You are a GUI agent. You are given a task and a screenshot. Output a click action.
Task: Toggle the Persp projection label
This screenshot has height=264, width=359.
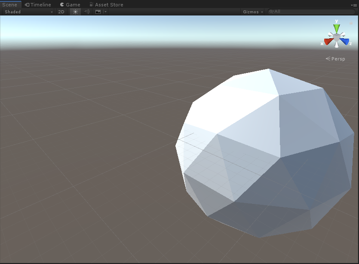(335, 59)
